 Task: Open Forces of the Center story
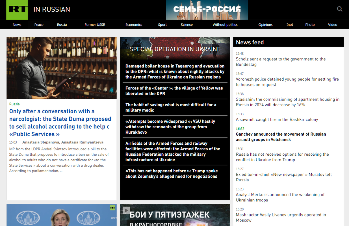pos(174,91)
